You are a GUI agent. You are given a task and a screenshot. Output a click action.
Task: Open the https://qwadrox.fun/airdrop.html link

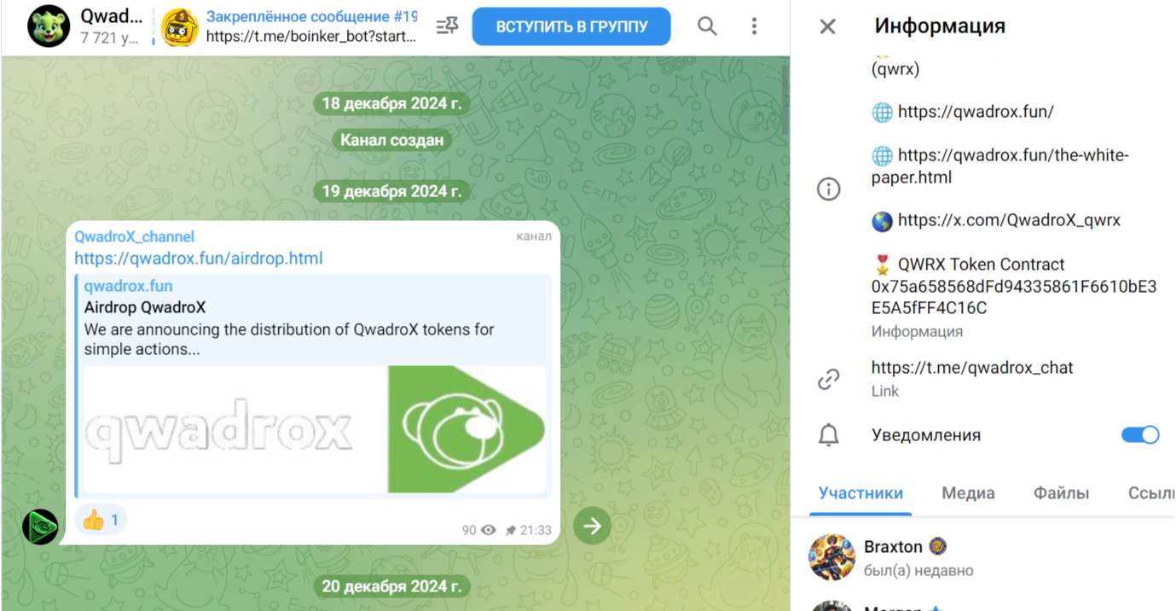(x=199, y=259)
